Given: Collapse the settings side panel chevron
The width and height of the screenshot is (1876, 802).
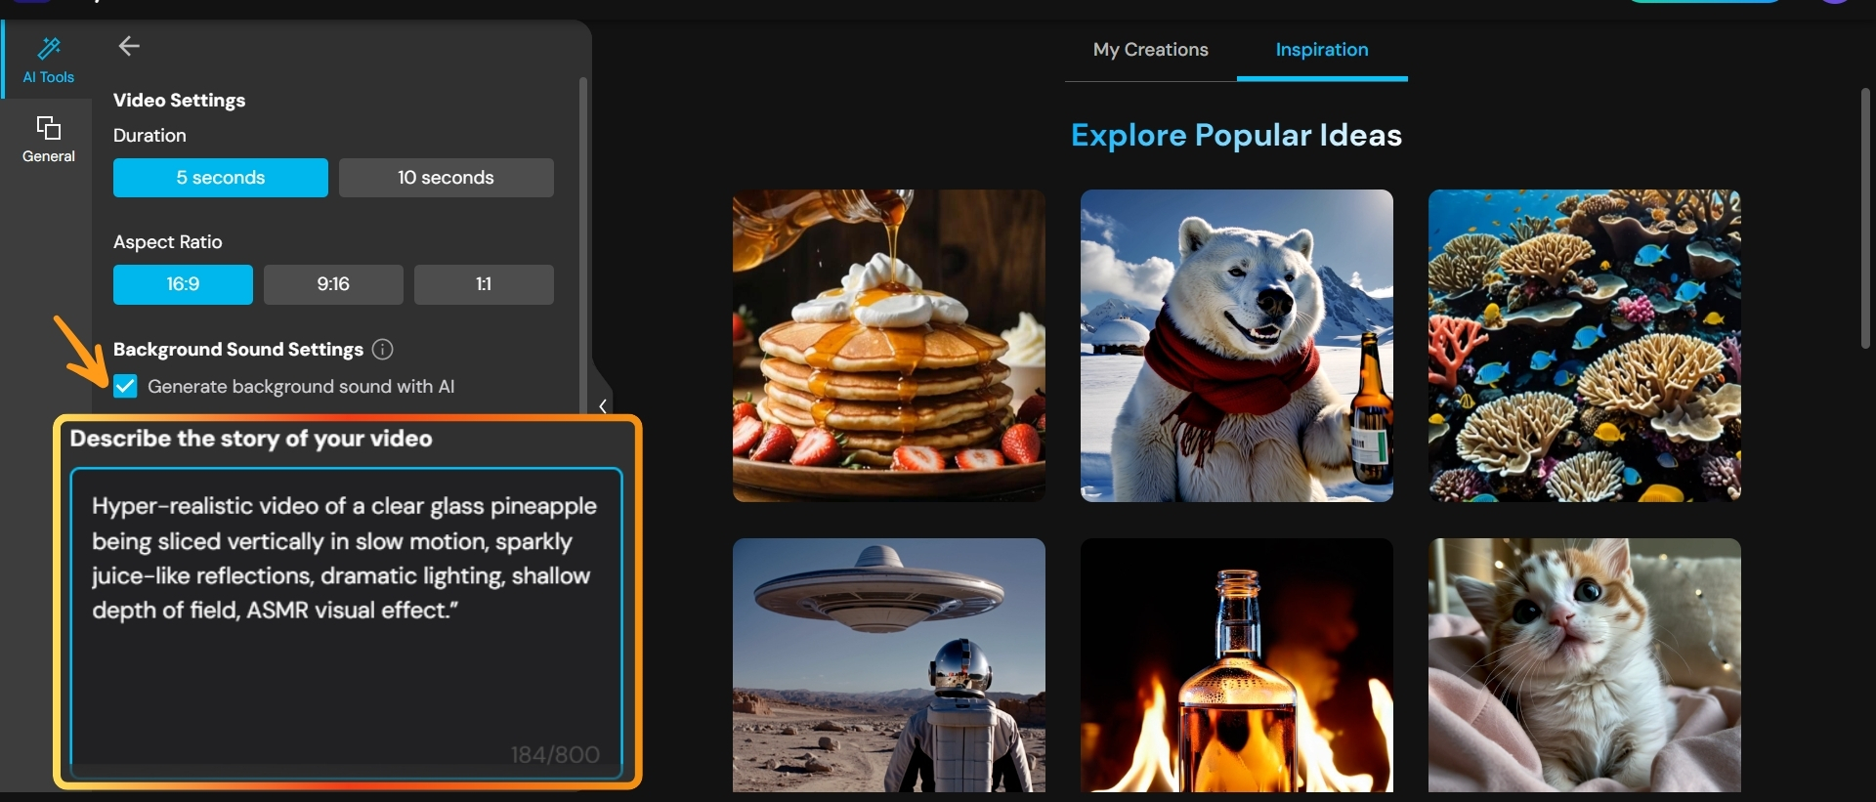Looking at the screenshot, I should tap(603, 406).
